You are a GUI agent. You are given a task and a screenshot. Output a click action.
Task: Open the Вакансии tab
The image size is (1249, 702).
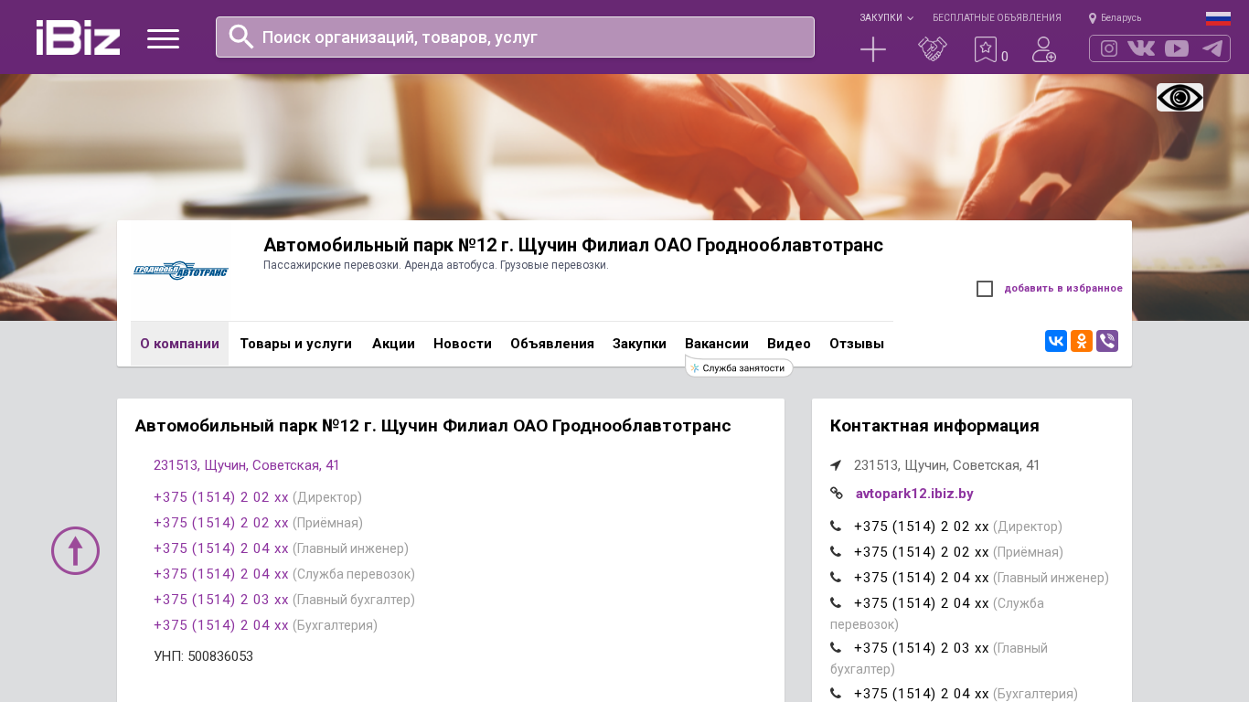coord(717,344)
